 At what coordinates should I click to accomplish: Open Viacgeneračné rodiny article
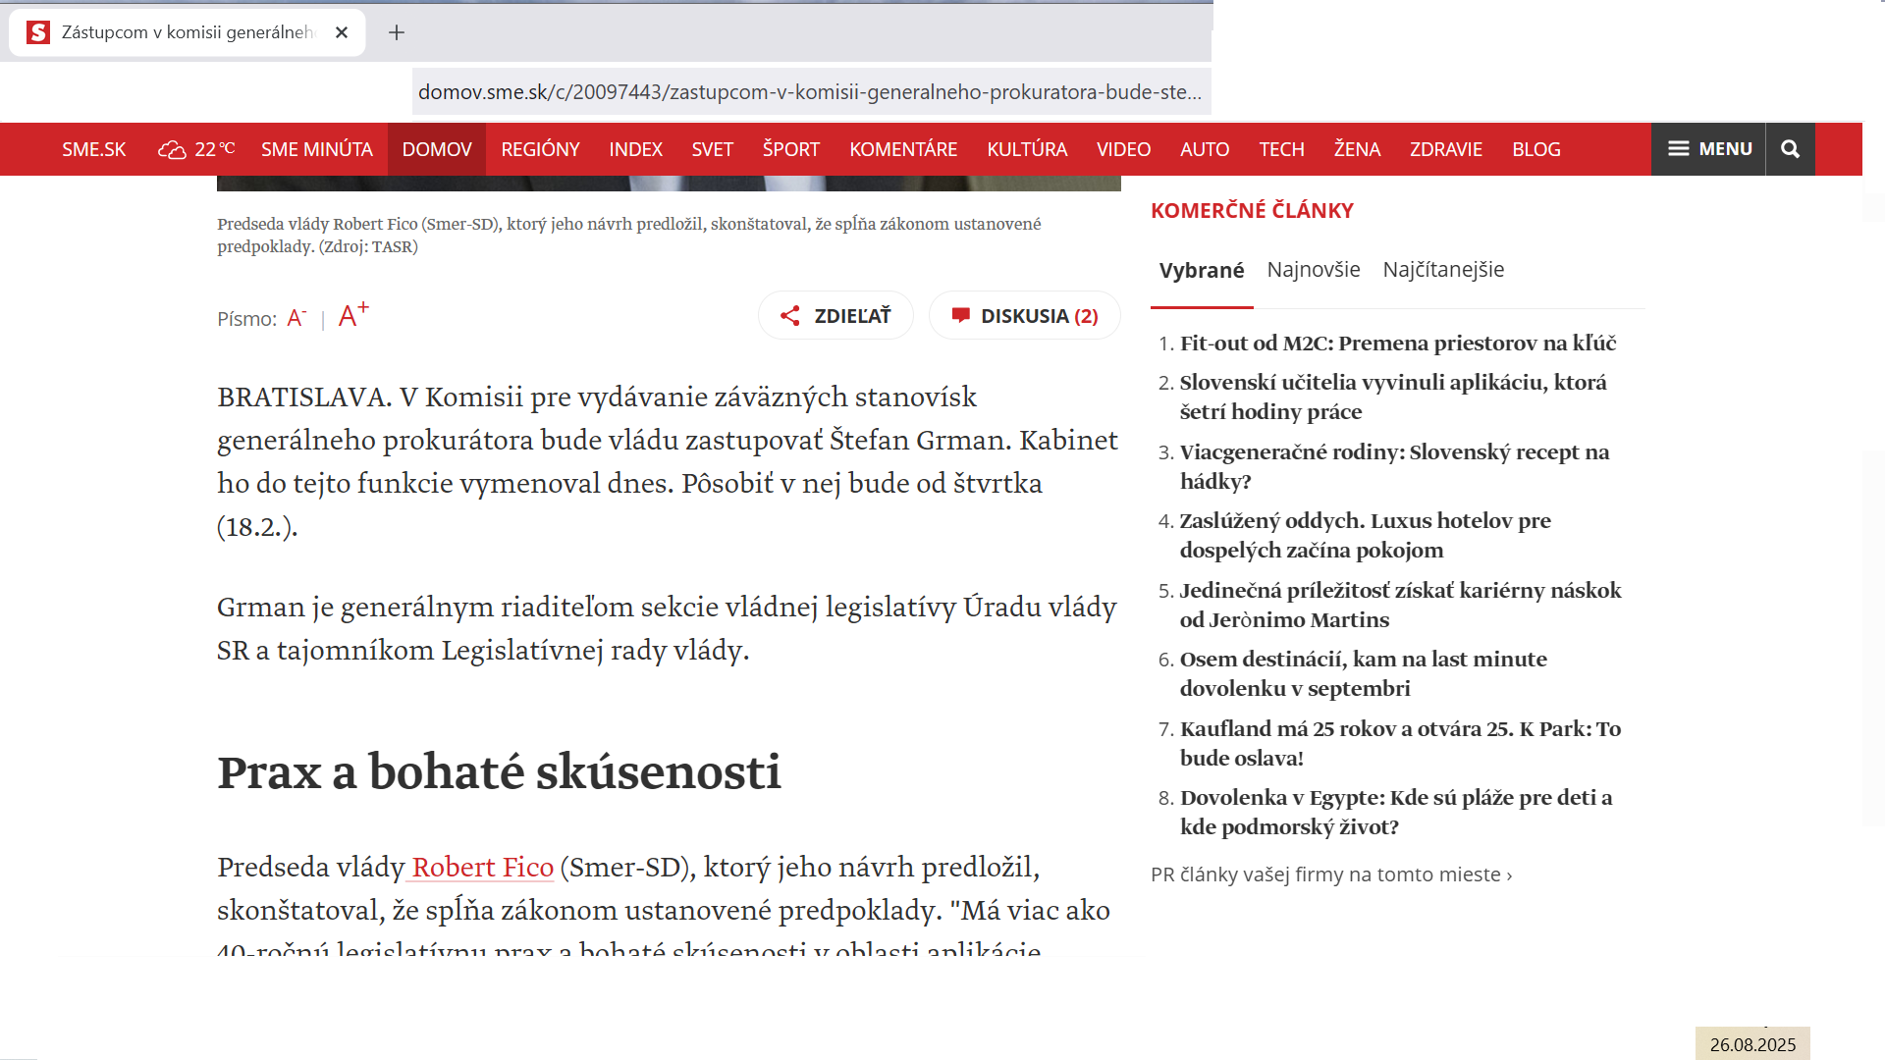pyautogui.click(x=1394, y=467)
